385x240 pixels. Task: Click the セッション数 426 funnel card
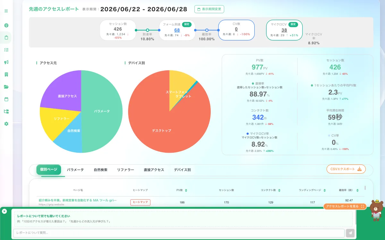pos(118,30)
